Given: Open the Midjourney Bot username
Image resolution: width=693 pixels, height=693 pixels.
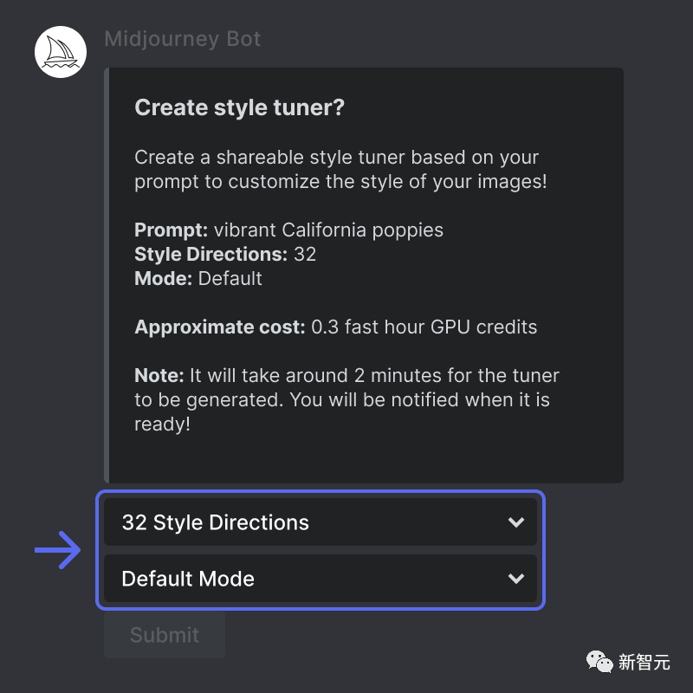Looking at the screenshot, I should tap(182, 39).
